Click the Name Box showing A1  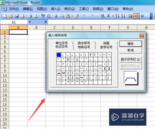click(14, 22)
